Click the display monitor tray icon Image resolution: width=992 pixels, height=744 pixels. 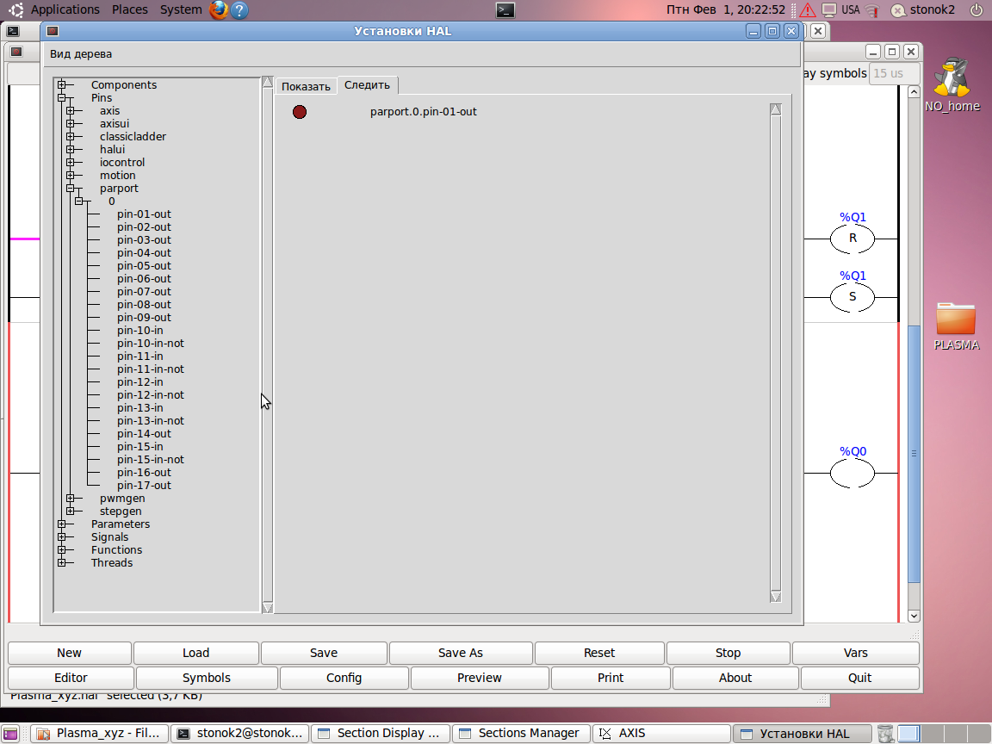(x=828, y=10)
